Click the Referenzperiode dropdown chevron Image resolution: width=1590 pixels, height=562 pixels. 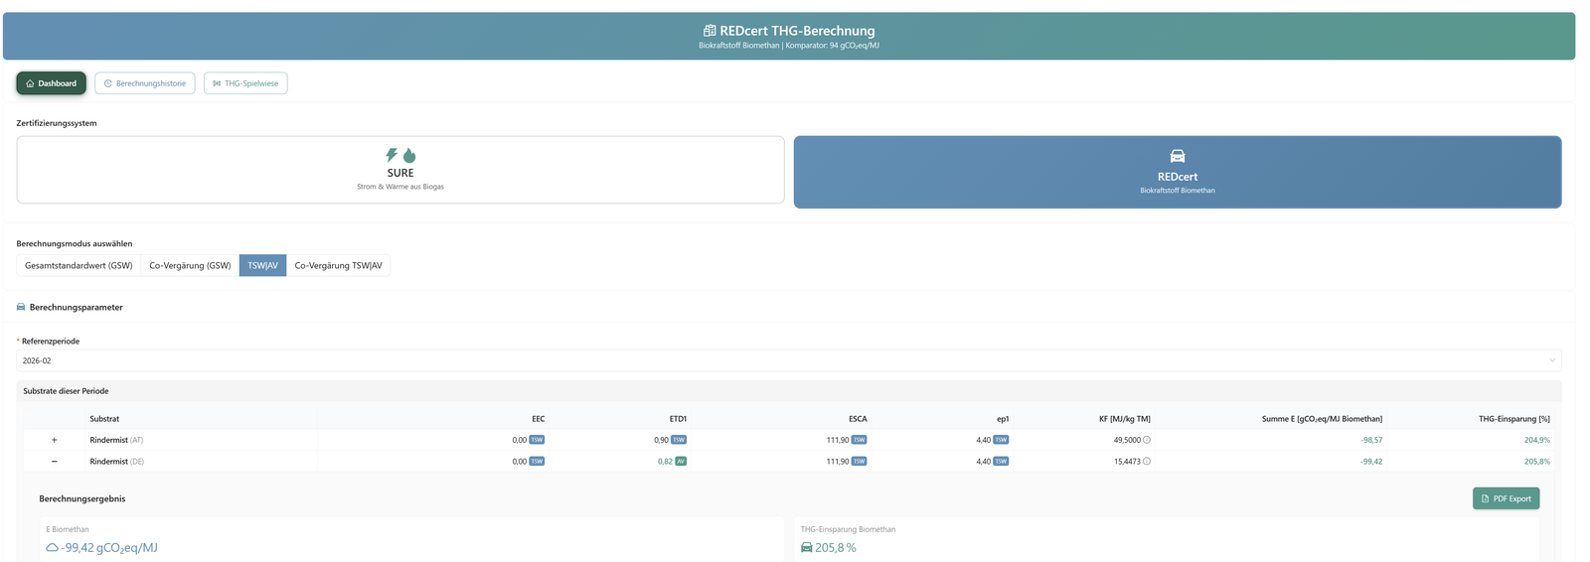(1552, 360)
